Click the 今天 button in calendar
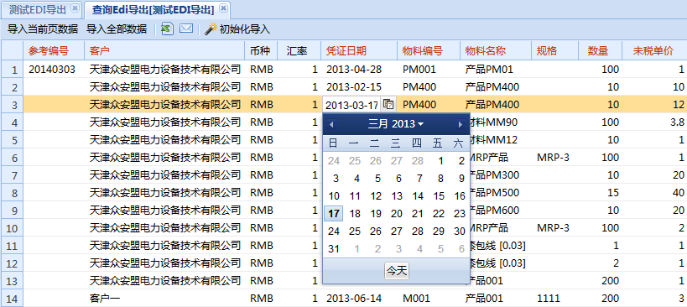This screenshot has width=687, height=307. 397,271
